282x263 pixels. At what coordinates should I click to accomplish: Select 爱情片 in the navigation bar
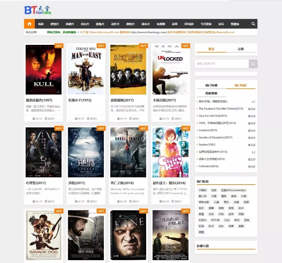click(55, 24)
